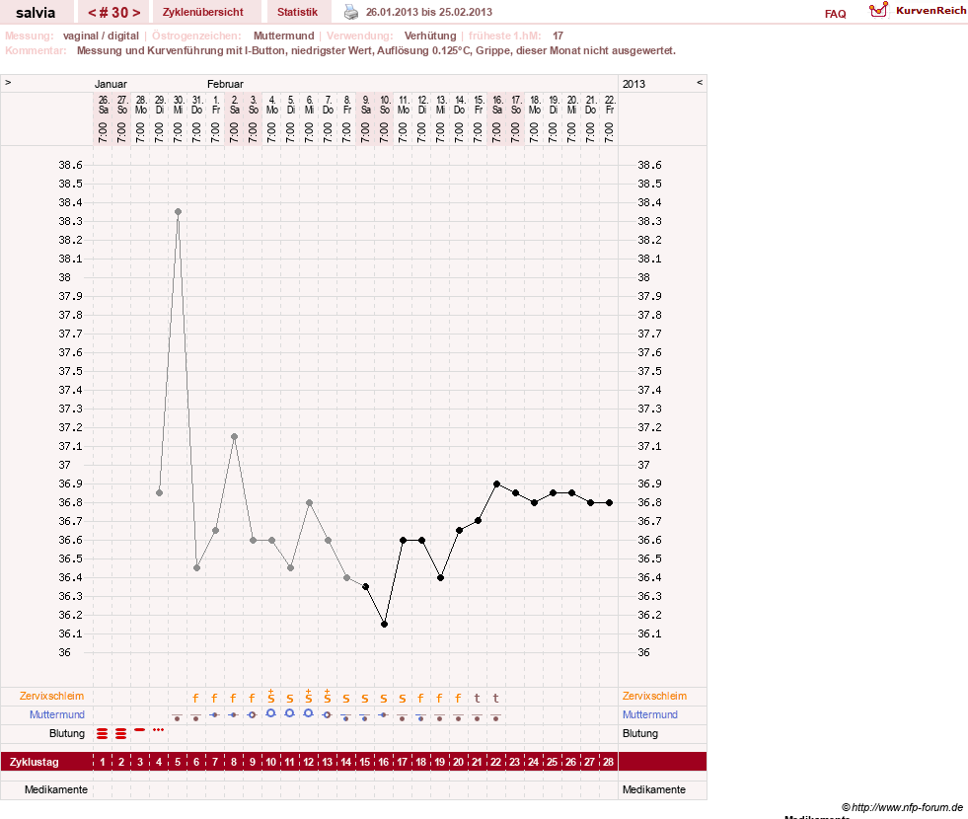Click the S cervical mucus mark on day 11
This screenshot has height=819, width=968.
coord(289,699)
